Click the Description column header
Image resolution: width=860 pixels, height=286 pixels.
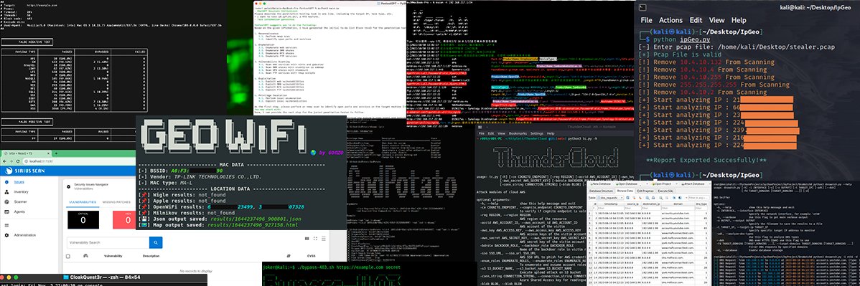pyautogui.click(x=151, y=256)
